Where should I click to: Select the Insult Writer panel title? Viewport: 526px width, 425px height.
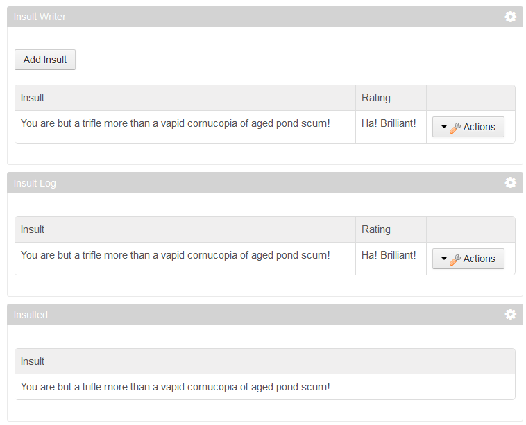pyautogui.click(x=40, y=17)
